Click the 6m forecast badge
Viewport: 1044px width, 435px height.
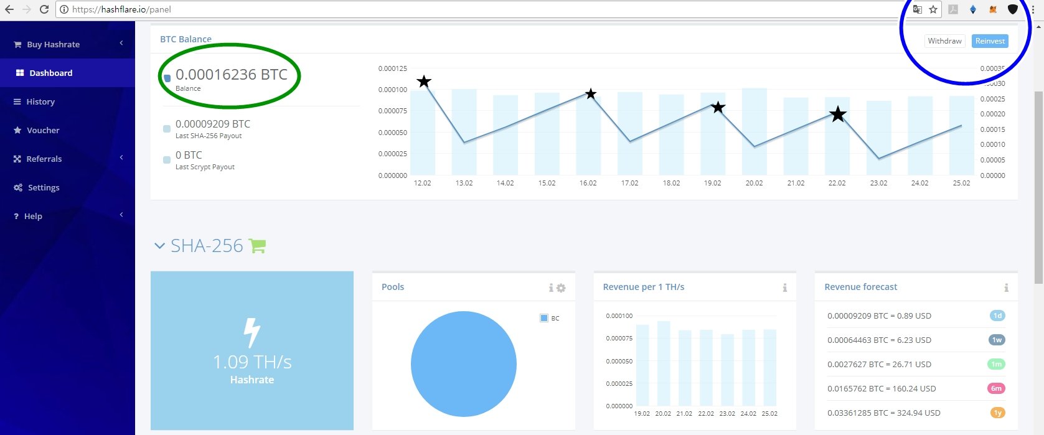tap(997, 388)
